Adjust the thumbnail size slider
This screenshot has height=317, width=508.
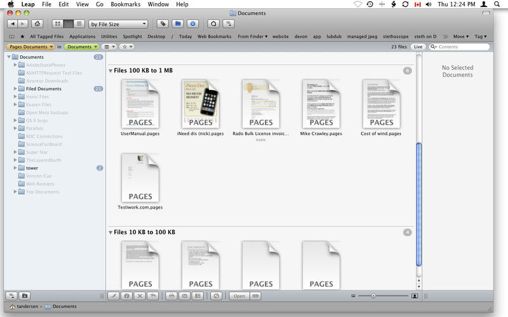click(x=373, y=295)
